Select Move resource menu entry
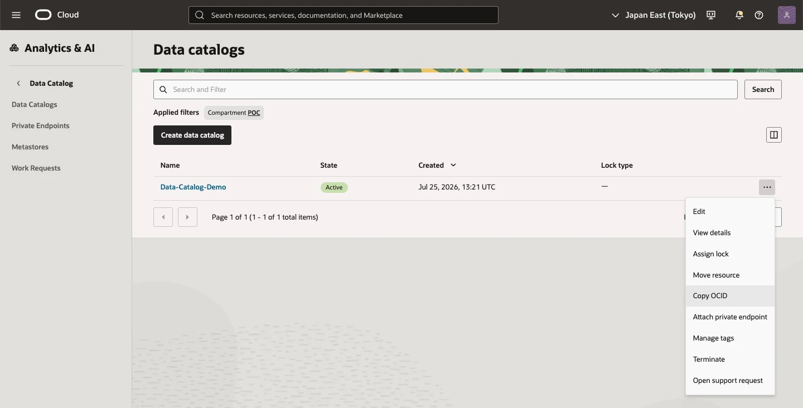The image size is (803, 408). [730, 275]
